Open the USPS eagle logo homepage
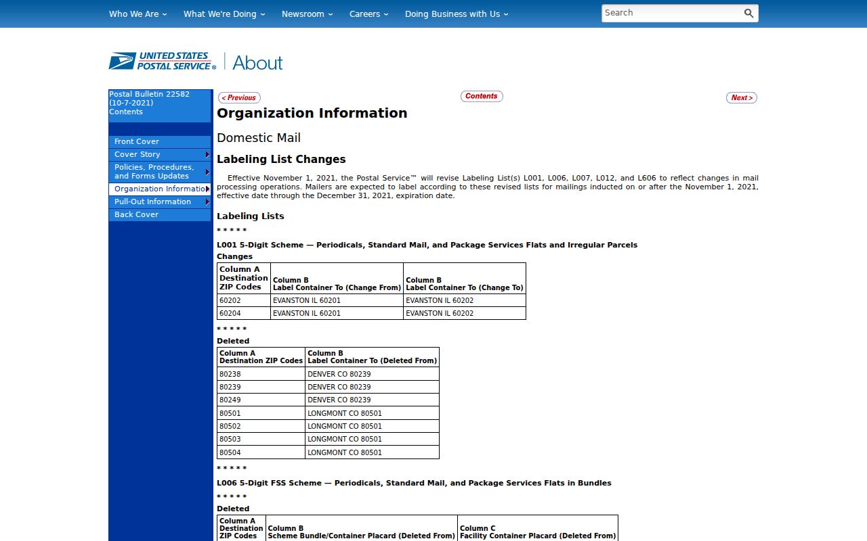This screenshot has width=867, height=541. pyautogui.click(x=163, y=62)
